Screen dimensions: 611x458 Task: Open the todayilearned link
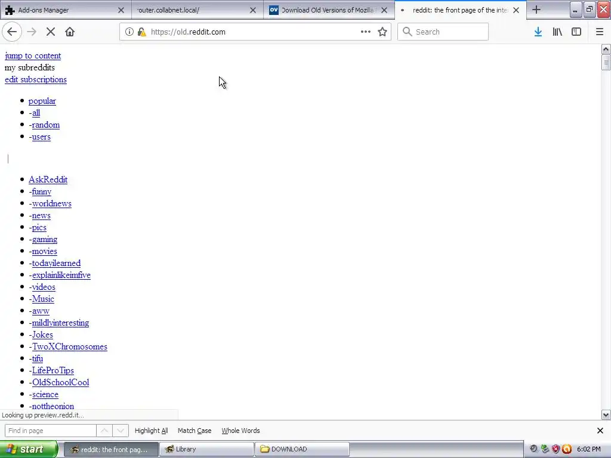pyautogui.click(x=56, y=263)
